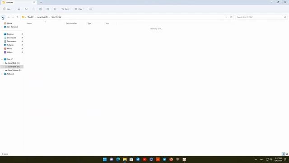Click the Rename icon in toolbar
Viewport: 289px width, 163px height.
click(41, 9)
